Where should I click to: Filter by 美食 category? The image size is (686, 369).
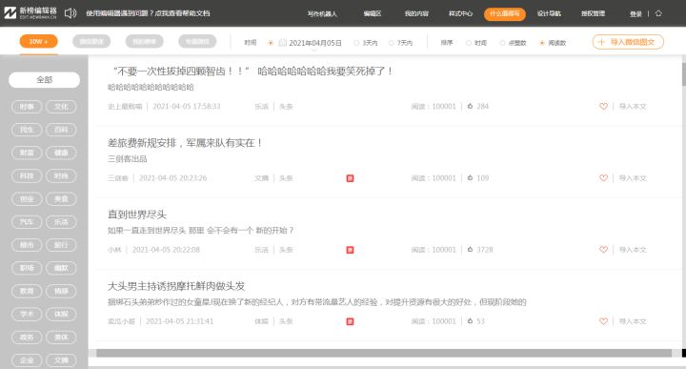point(61,198)
